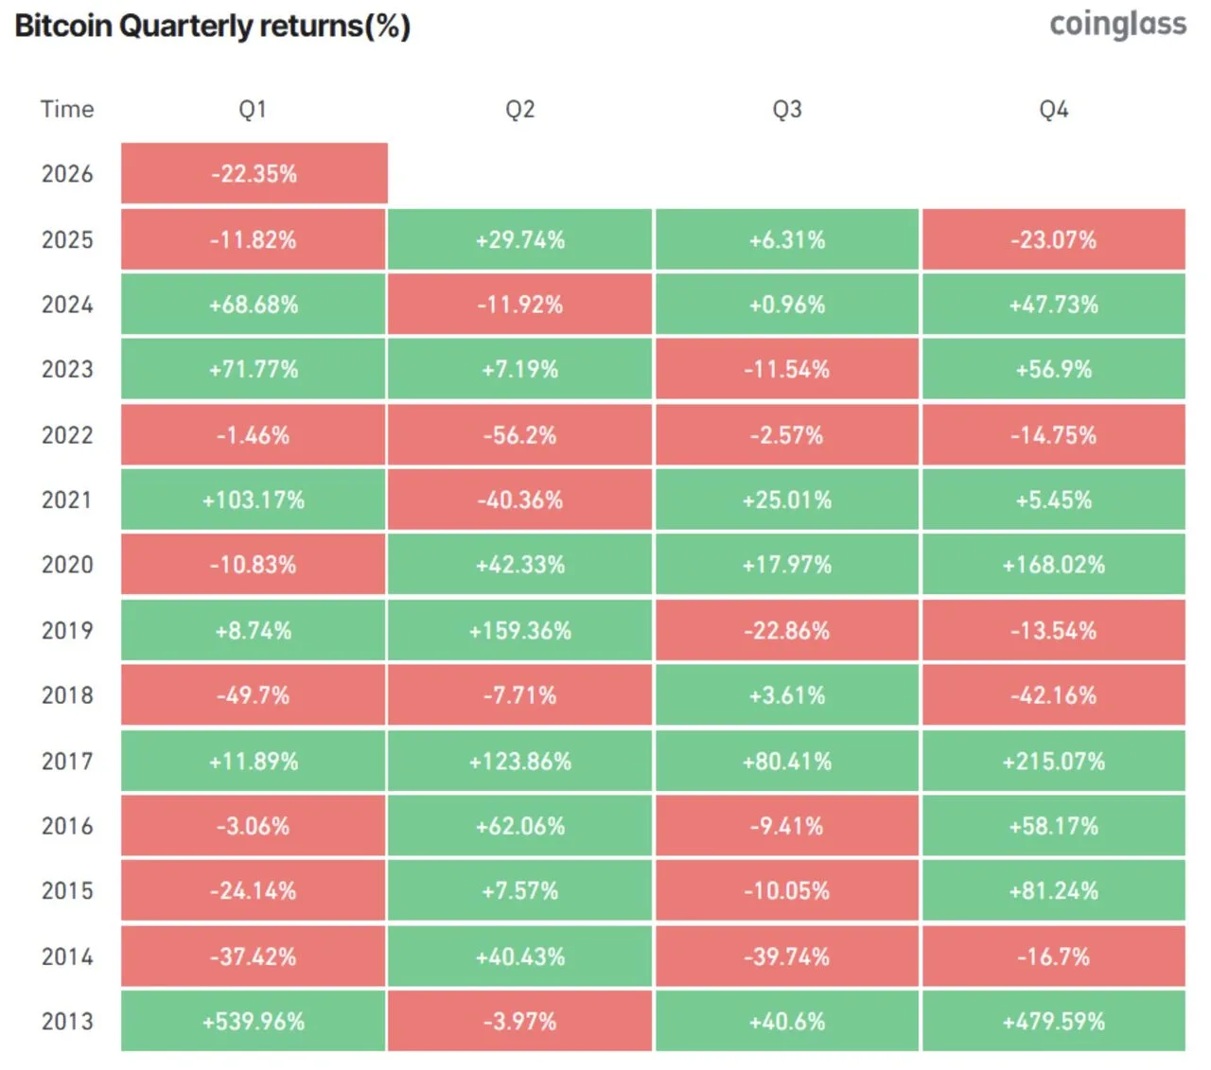Select the 2015 Q3 cell -10.05%
1211x1070 pixels.
(786, 891)
